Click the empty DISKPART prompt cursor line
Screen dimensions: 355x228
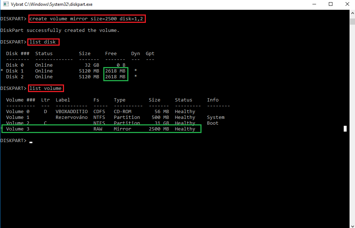tap(31, 141)
